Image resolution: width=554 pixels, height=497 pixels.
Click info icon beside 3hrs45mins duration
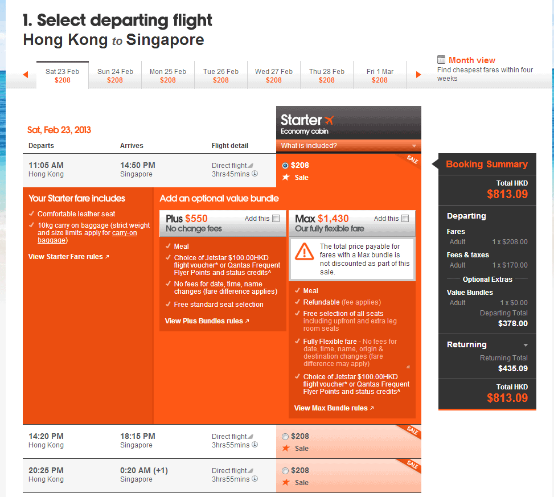pos(255,174)
